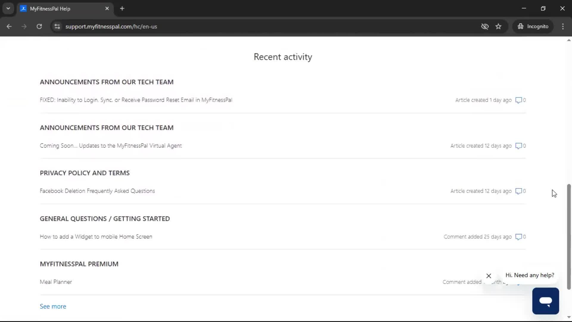Viewport: 572px width, 322px height.
Task: Restore down the browser window
Action: coord(543,8)
